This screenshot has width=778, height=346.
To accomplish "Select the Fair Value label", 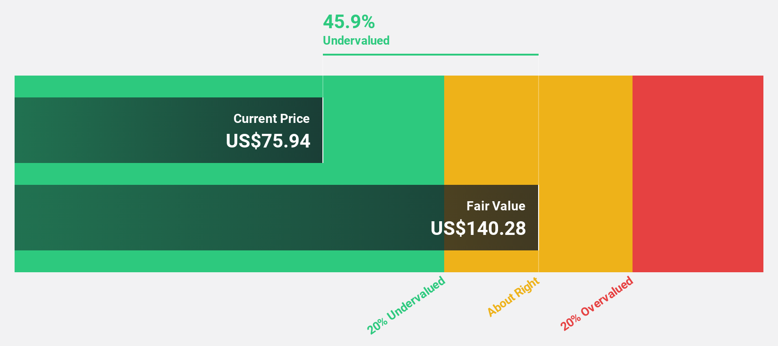I will [x=496, y=206].
